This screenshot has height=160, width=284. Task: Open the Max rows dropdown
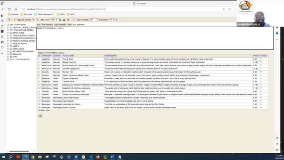coord(54,20)
